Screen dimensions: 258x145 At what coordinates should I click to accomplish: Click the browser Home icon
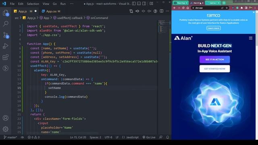pyautogui.click(x=187, y=8)
